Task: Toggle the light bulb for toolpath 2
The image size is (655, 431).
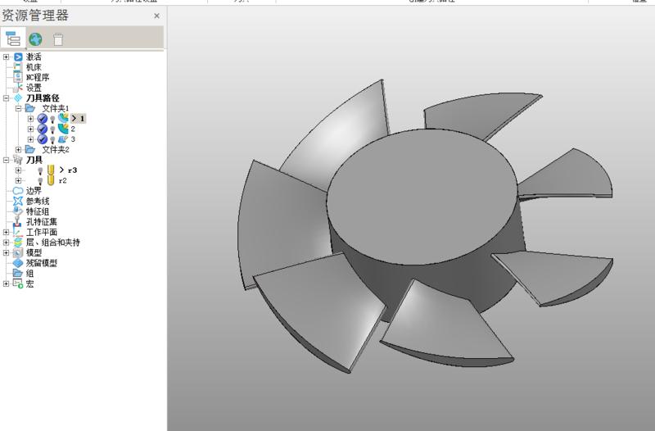Action: [x=52, y=129]
